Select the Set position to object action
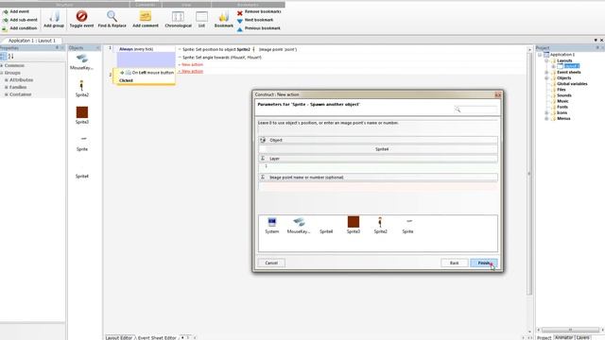 (239, 49)
